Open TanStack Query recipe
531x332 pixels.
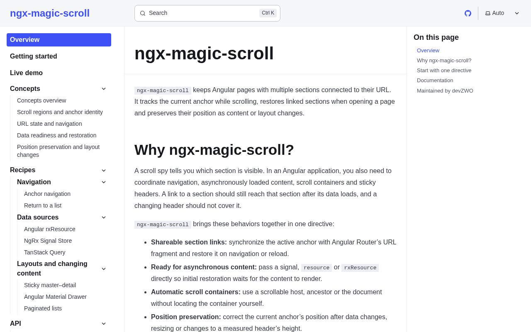(45, 252)
